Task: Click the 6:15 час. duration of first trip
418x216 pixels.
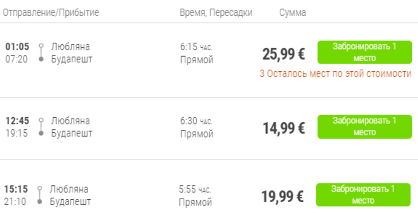Action: [x=196, y=47]
